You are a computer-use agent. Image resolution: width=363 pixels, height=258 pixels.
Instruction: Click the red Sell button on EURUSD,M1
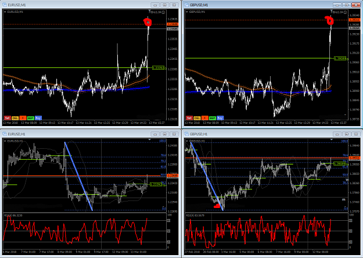(x=7, y=118)
